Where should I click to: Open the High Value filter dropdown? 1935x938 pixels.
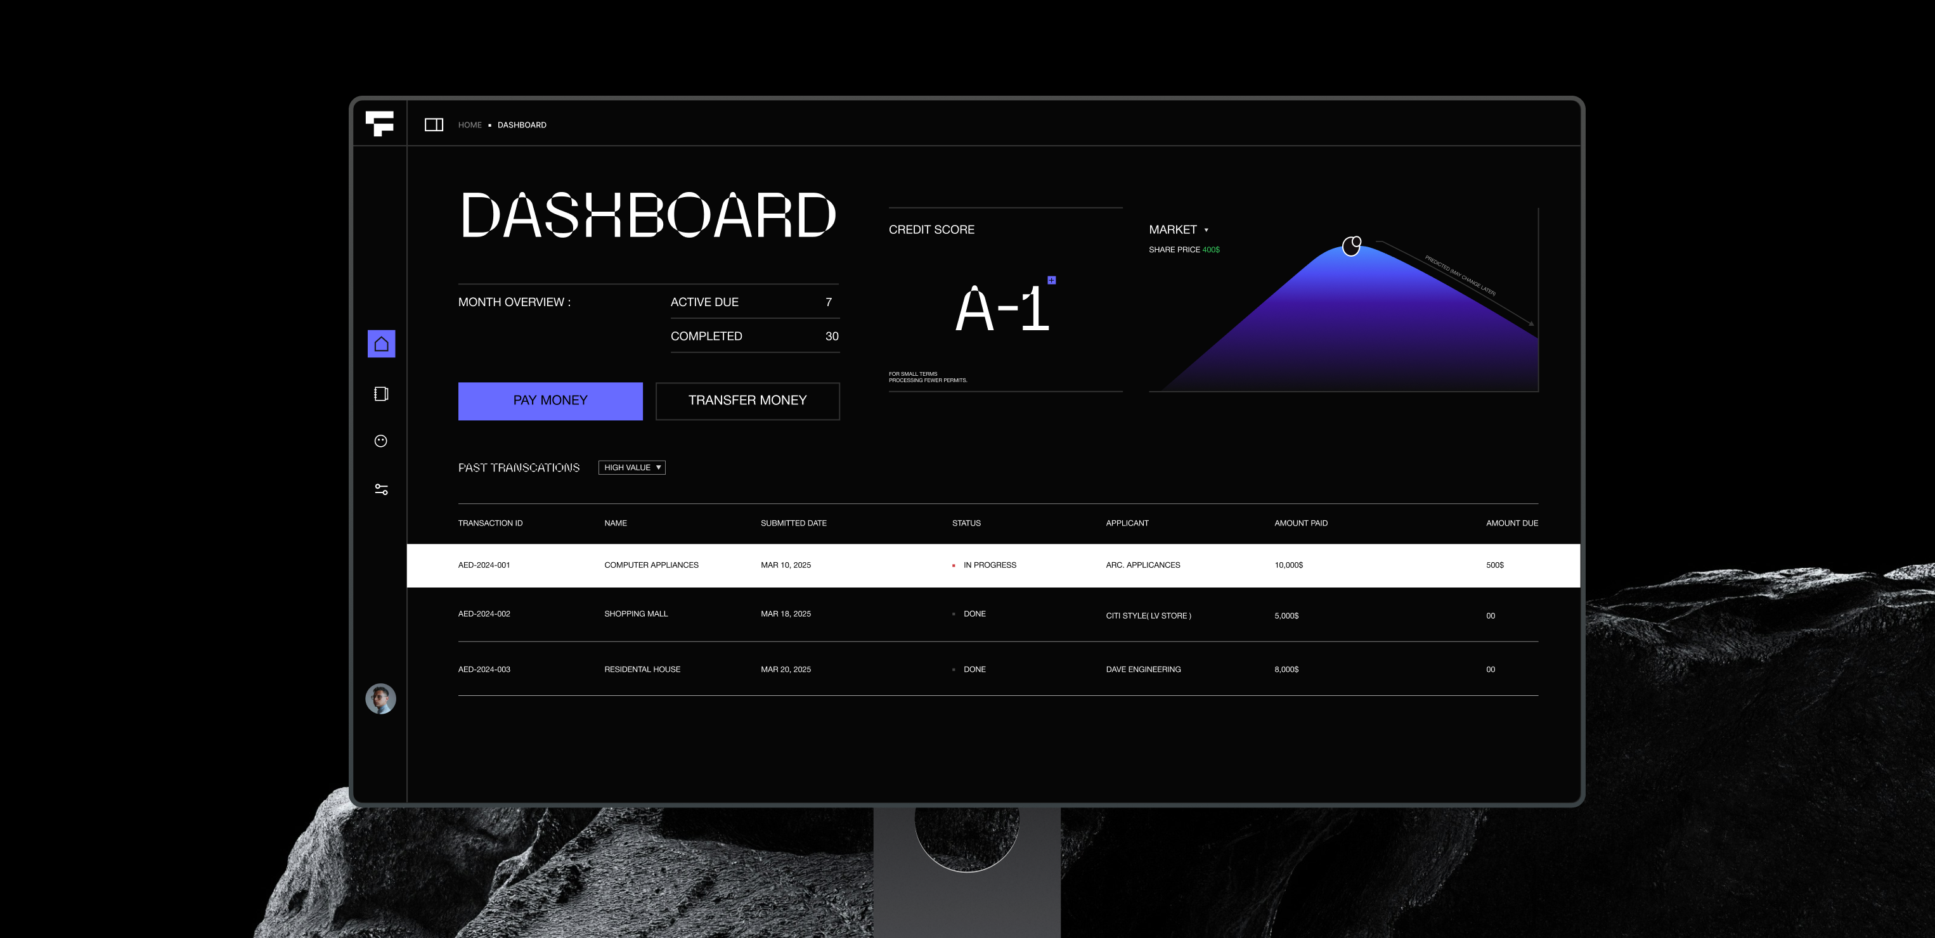click(631, 467)
